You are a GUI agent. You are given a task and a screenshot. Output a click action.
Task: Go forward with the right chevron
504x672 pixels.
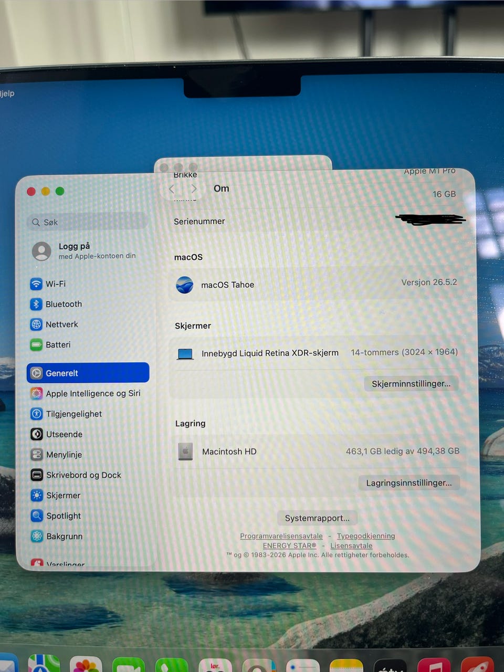(x=194, y=188)
